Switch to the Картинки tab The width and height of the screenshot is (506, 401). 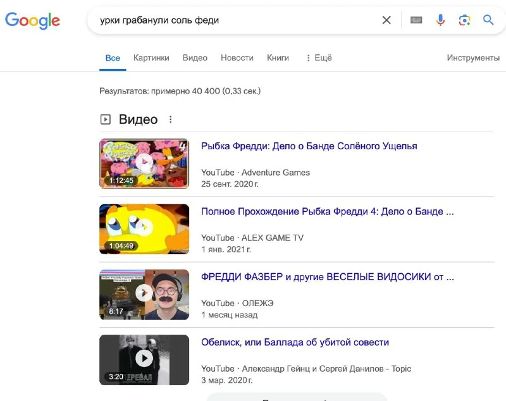(151, 58)
